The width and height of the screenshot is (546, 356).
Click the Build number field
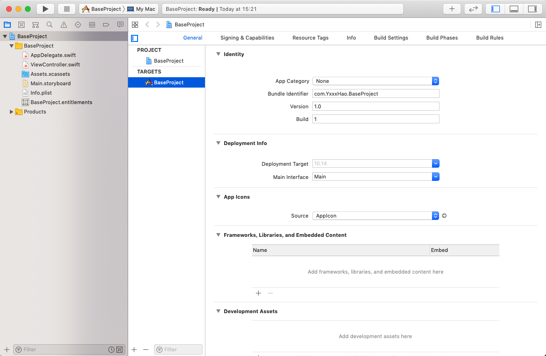pyautogui.click(x=376, y=119)
